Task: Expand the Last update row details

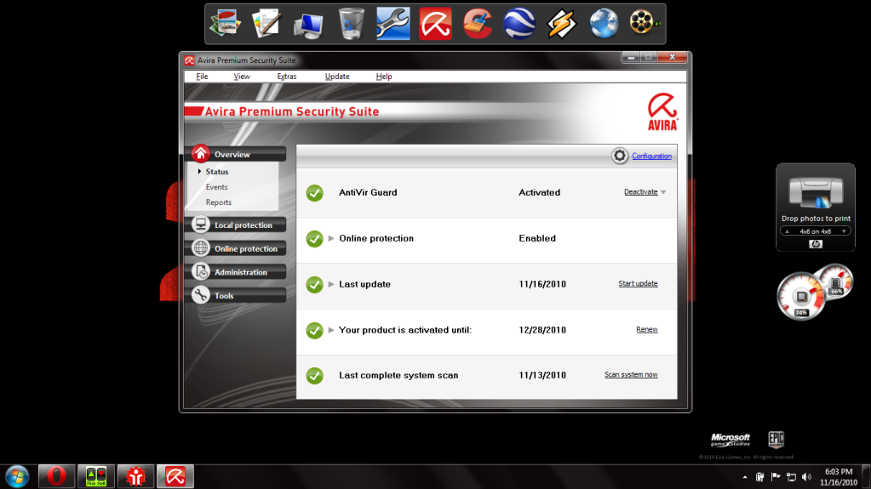Action: pos(331,284)
